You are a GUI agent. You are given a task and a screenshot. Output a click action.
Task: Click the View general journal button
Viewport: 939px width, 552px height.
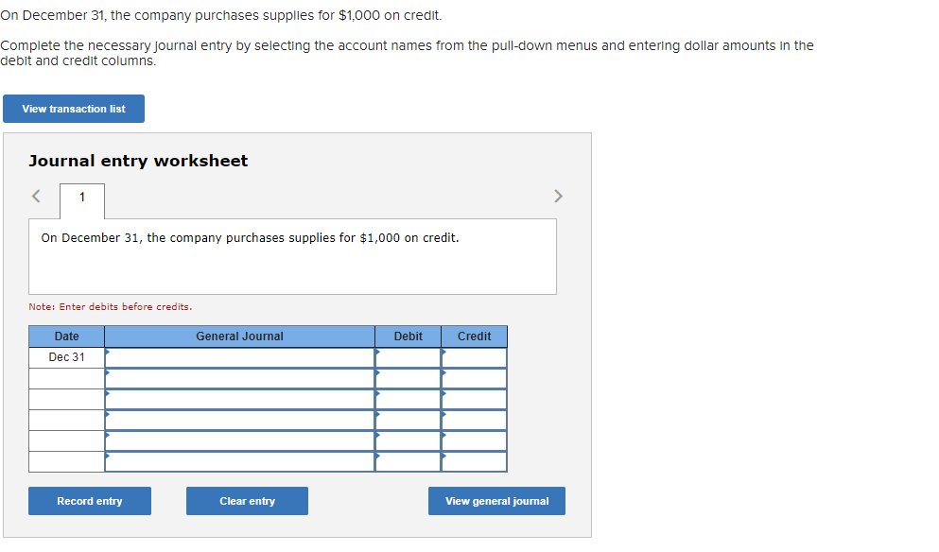pos(496,500)
